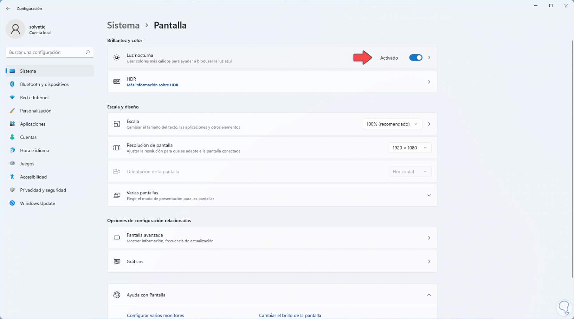Screen dimensions: 574x319
Task: Click the Bluetooth y dispositivos icon
Action: point(12,84)
